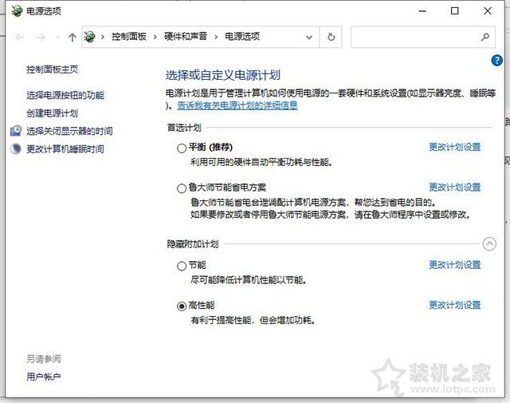The image size is (510, 403).
Task: Click 另请参阅 label text
Action: point(44,359)
